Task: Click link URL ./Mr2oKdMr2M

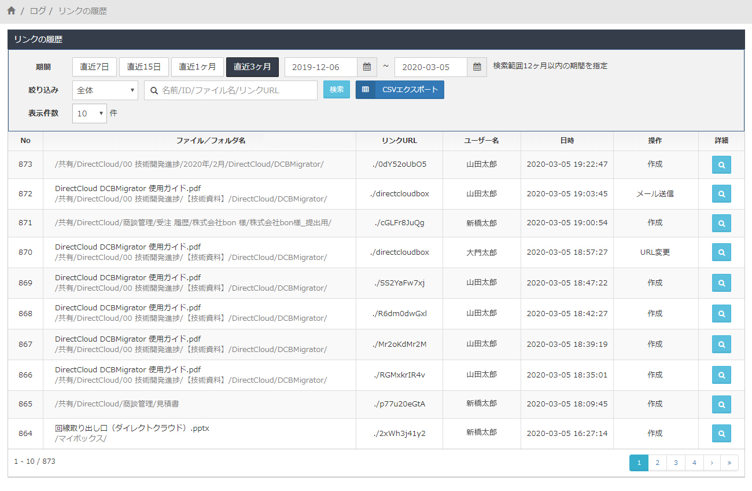Action: tap(399, 345)
